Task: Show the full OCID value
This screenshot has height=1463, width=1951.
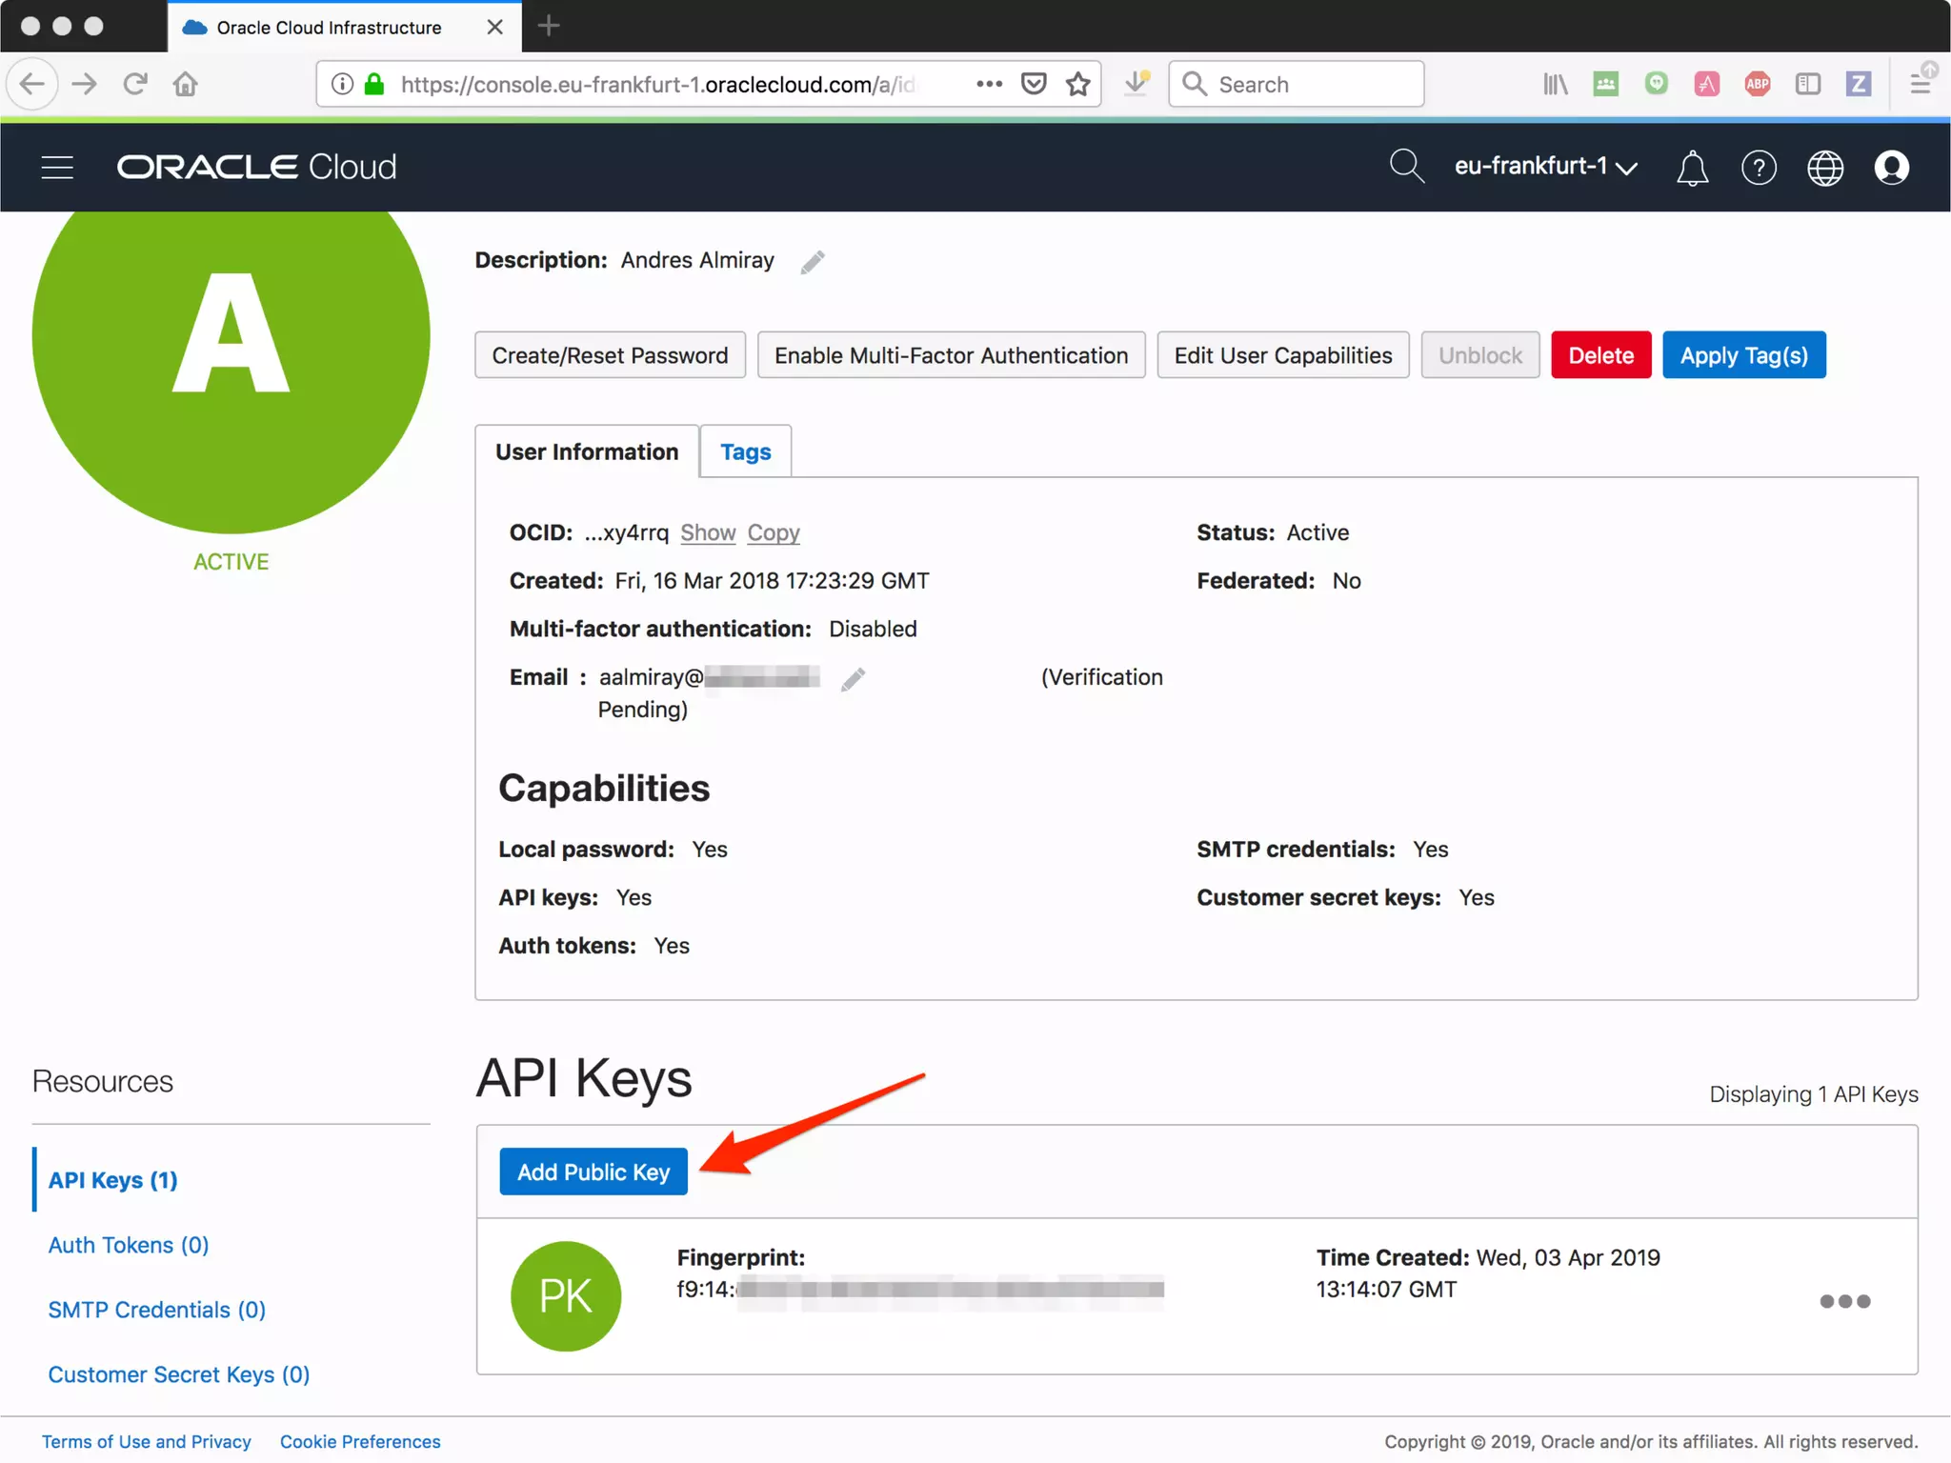Action: (707, 532)
